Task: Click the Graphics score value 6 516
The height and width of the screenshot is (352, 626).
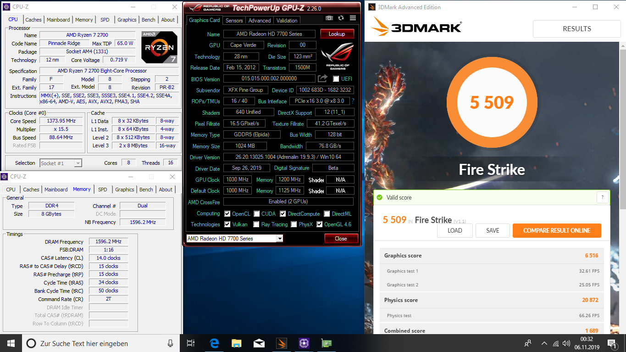Action: coord(592,256)
